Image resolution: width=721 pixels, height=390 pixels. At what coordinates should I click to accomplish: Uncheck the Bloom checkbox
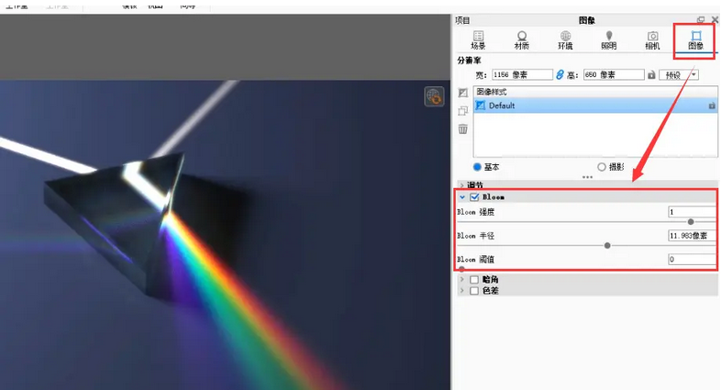474,197
